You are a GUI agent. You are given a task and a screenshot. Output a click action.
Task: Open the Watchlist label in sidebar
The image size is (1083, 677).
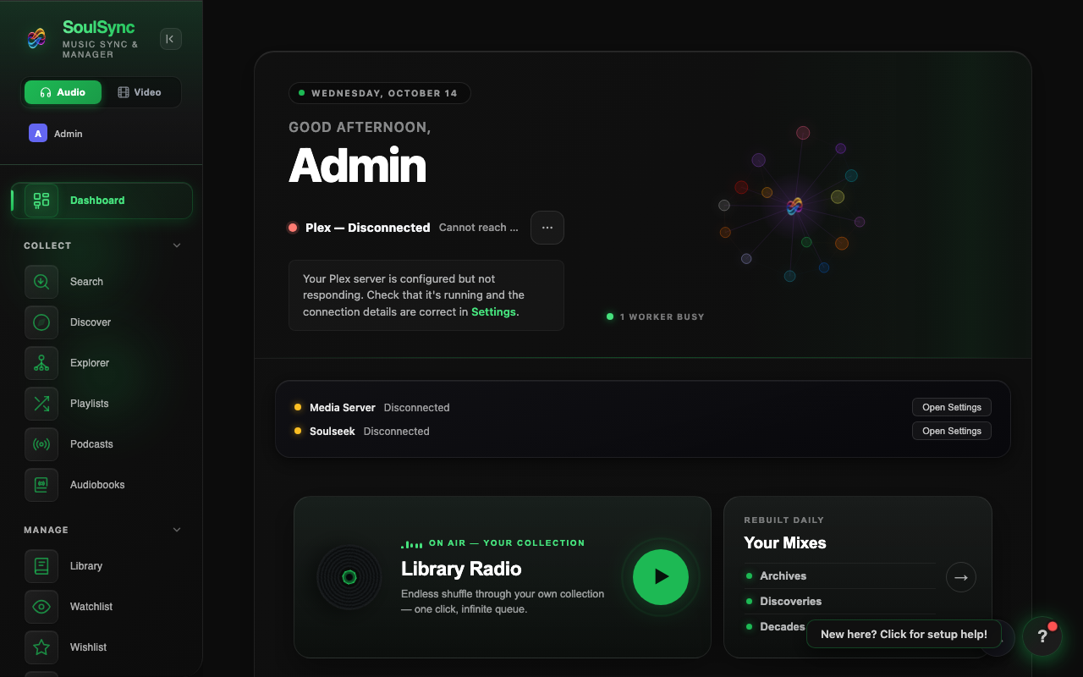[91, 607]
